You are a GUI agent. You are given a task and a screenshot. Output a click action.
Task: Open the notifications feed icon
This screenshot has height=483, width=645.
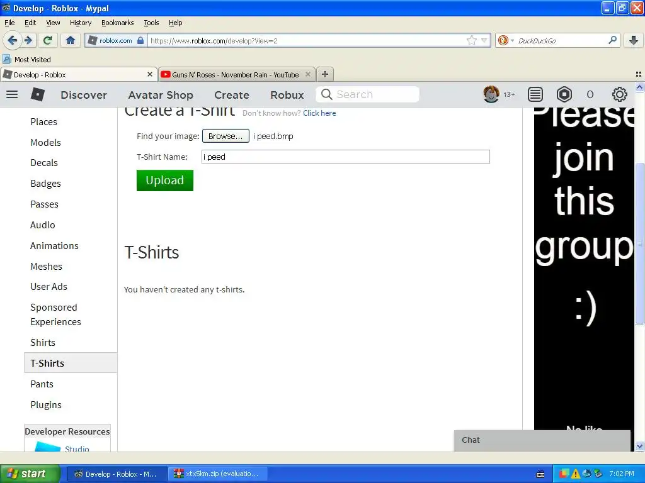535,94
